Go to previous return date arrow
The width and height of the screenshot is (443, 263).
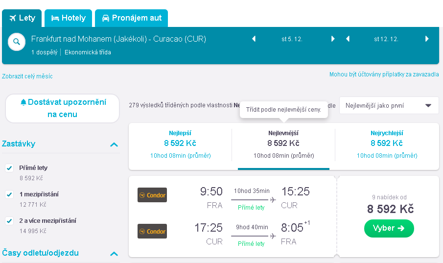pyautogui.click(x=348, y=39)
